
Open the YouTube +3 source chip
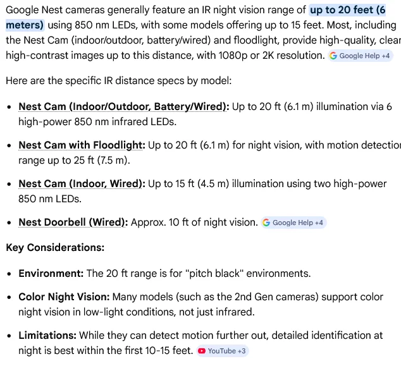click(x=222, y=351)
